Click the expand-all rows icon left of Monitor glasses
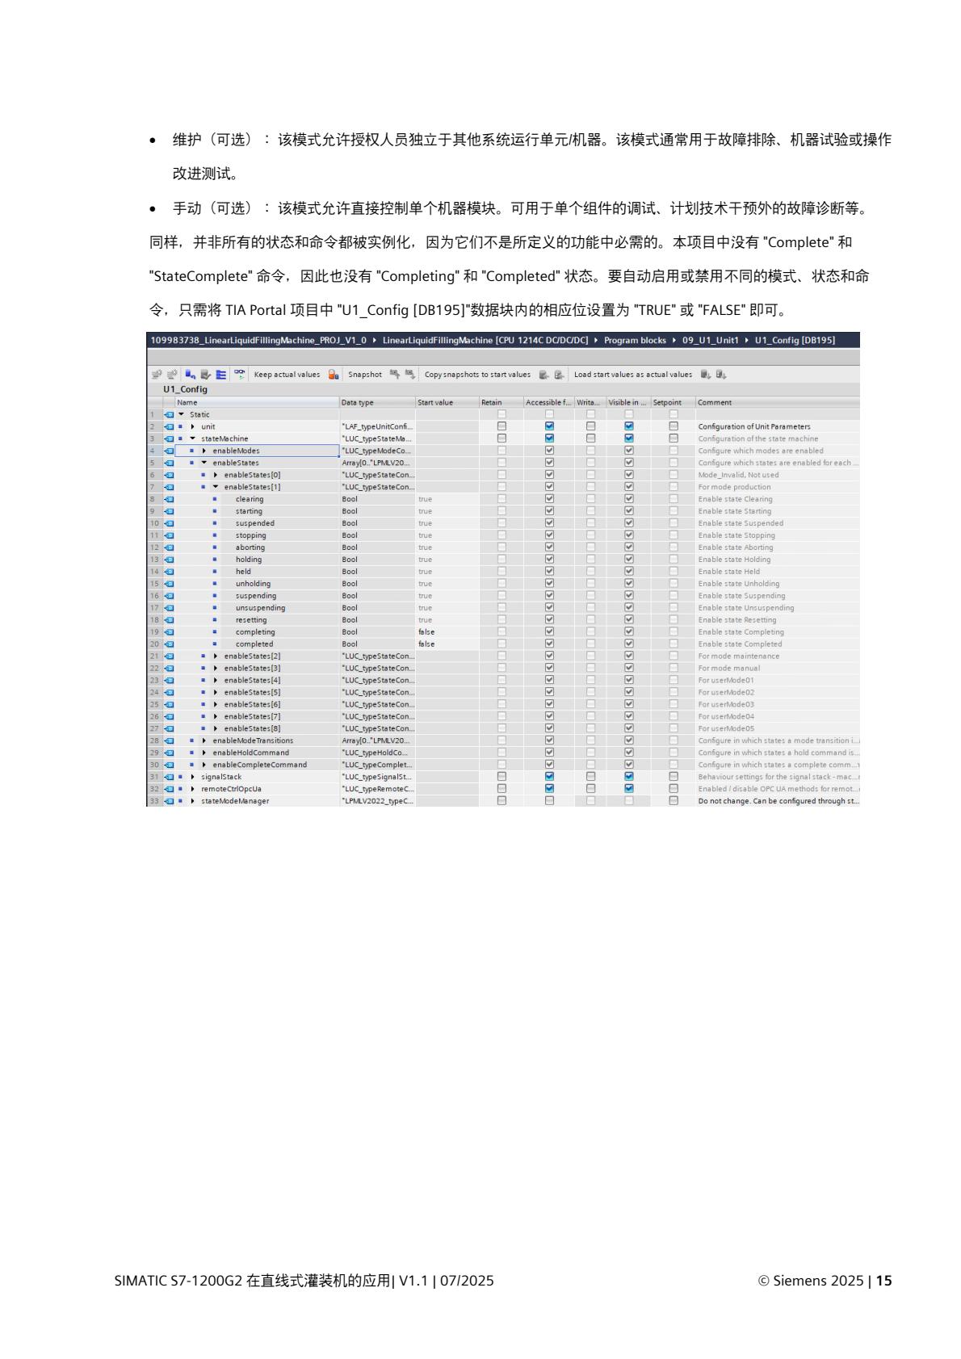961x1359 pixels. (x=220, y=375)
